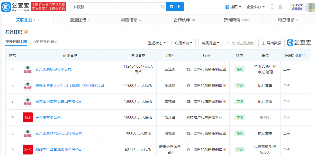Click the 新疆维吾尔自治区 region cell

(x=170, y=150)
